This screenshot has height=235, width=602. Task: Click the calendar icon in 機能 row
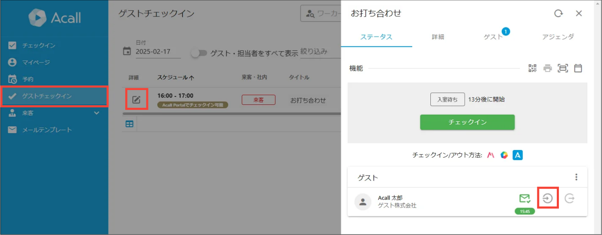[578, 68]
